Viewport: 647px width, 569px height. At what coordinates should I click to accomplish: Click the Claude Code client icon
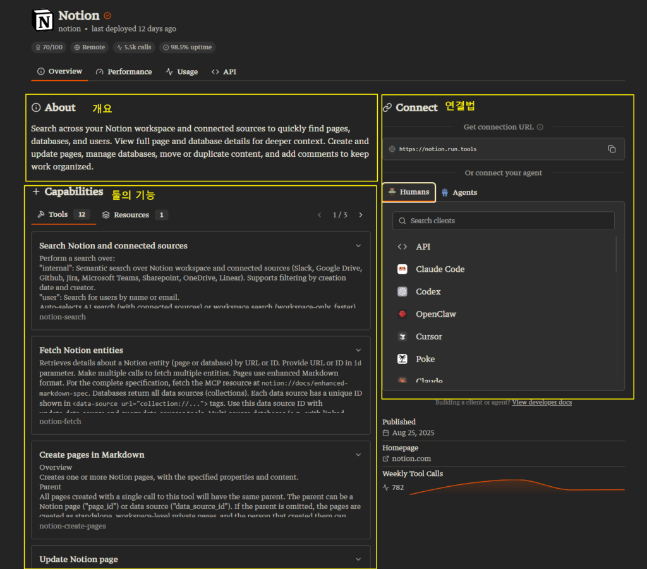[x=402, y=269]
